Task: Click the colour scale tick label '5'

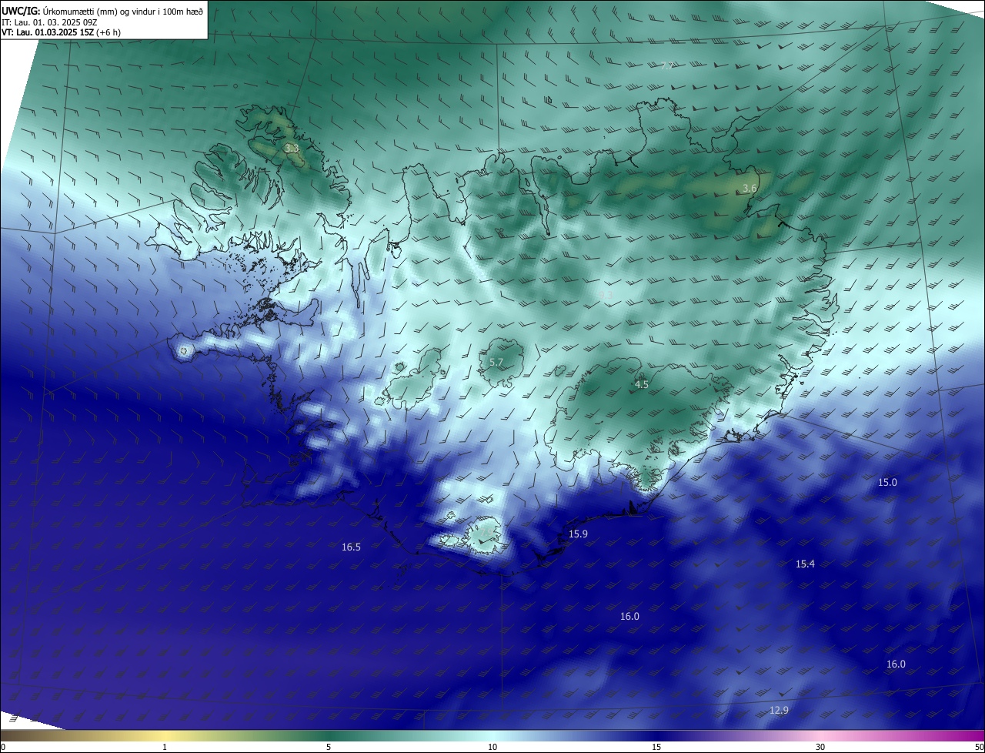Action: click(x=329, y=747)
